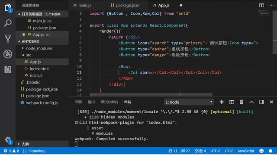This screenshot has width=277, height=155.
Task: Open App.js under the src folder
Action: pyautogui.click(x=42, y=62)
